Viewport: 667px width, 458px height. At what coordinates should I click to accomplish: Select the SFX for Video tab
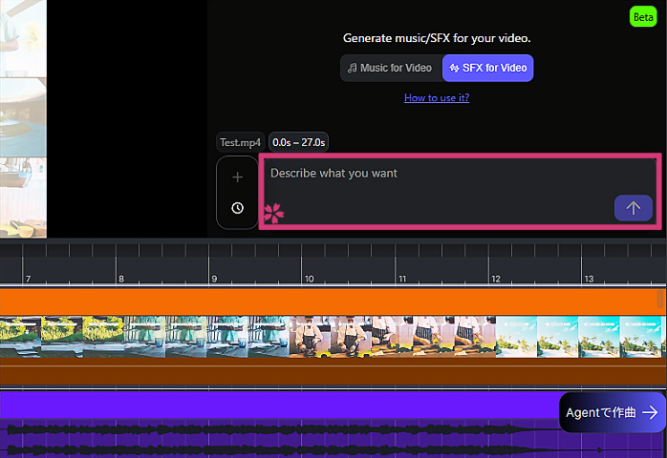[x=487, y=68]
